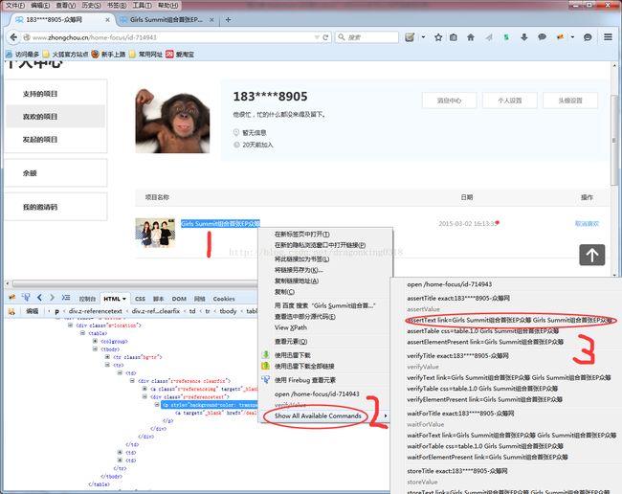Screen dimensions: 622x494
Task: Expand the a class z-referenceimg node
Action: tap(144, 389)
